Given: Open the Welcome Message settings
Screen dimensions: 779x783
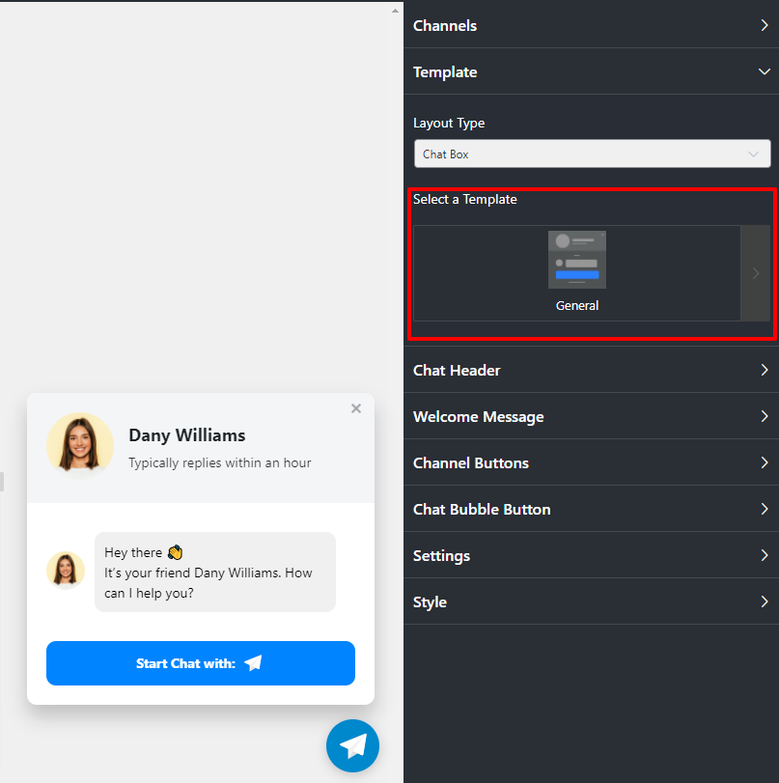Looking at the screenshot, I should (765, 416).
